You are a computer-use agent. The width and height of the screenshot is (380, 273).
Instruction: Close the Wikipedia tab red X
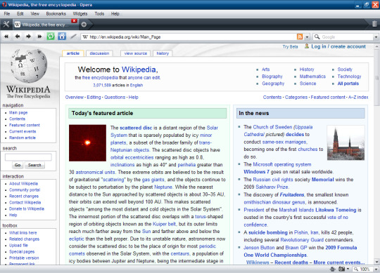75,21
